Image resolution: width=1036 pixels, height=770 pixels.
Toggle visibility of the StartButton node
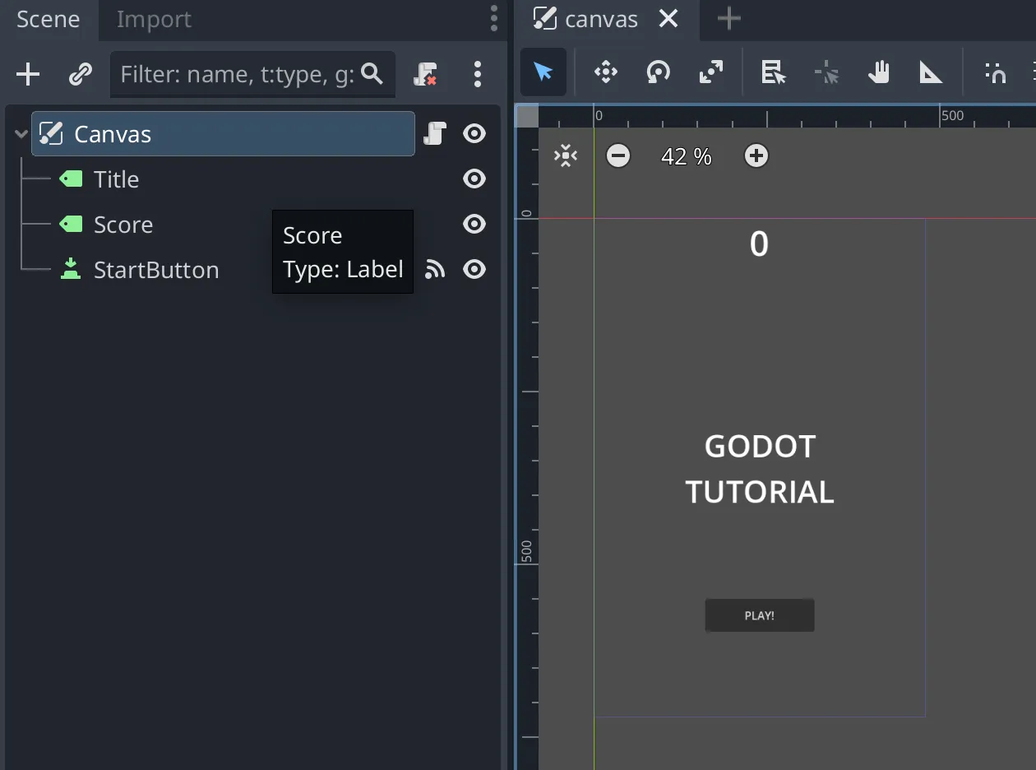tap(474, 269)
